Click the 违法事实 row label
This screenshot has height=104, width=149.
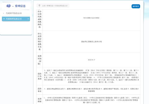click(x=40, y=90)
